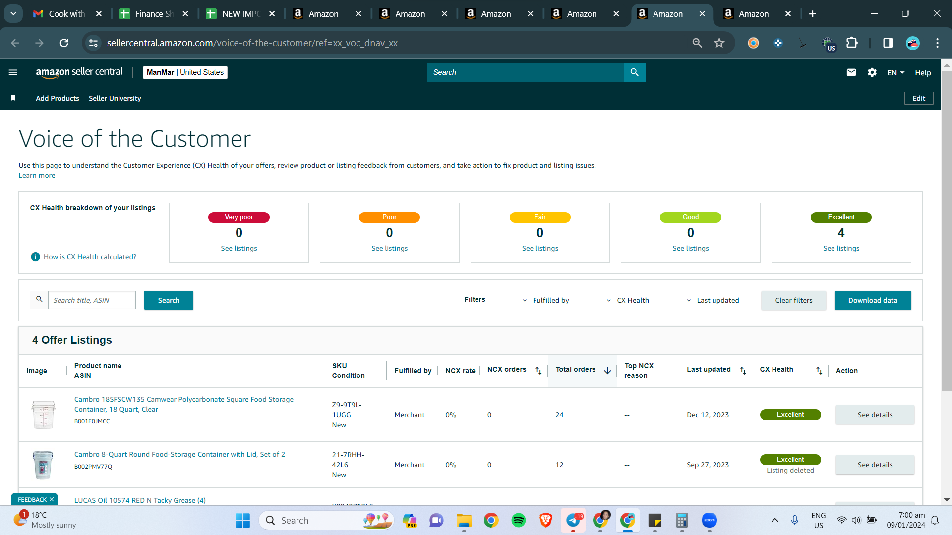
Task: Open the settings gear icon
Action: pos(872,72)
